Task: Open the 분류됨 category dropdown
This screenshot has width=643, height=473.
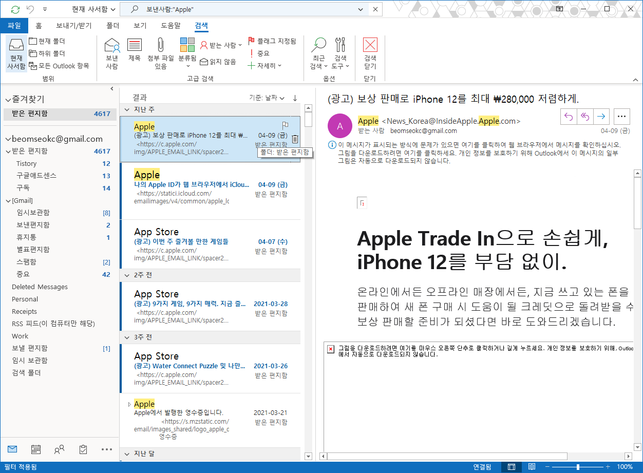Action: [187, 54]
